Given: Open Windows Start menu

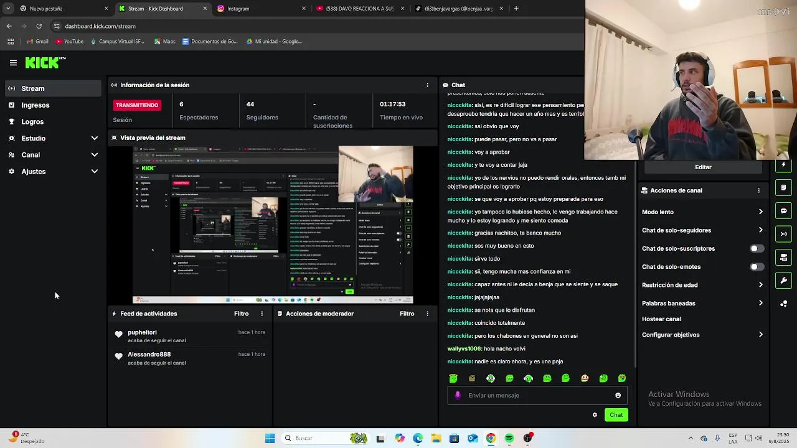Looking at the screenshot, I should click(x=270, y=438).
